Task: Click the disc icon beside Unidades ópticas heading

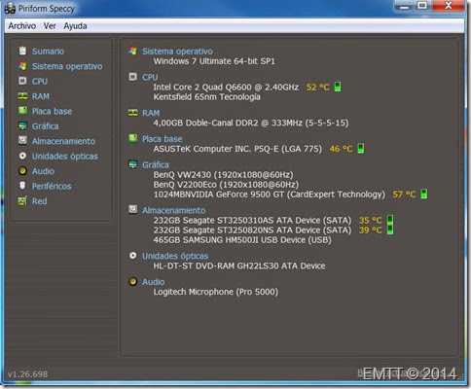Action: coord(132,256)
